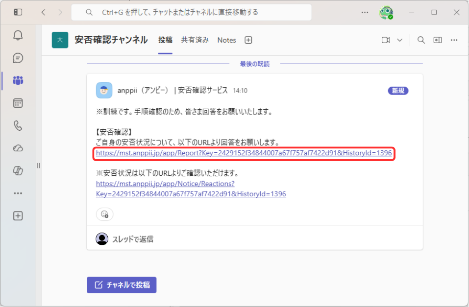Open channel more options ellipsis
Image resolution: width=469 pixels, height=307 pixels.
tap(454, 40)
